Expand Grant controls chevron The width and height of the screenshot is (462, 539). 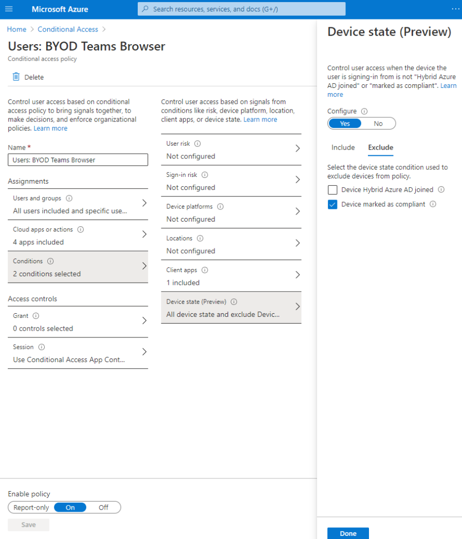(145, 321)
